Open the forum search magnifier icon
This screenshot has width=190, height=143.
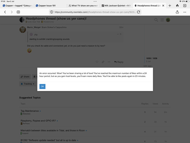tap(156, 20)
